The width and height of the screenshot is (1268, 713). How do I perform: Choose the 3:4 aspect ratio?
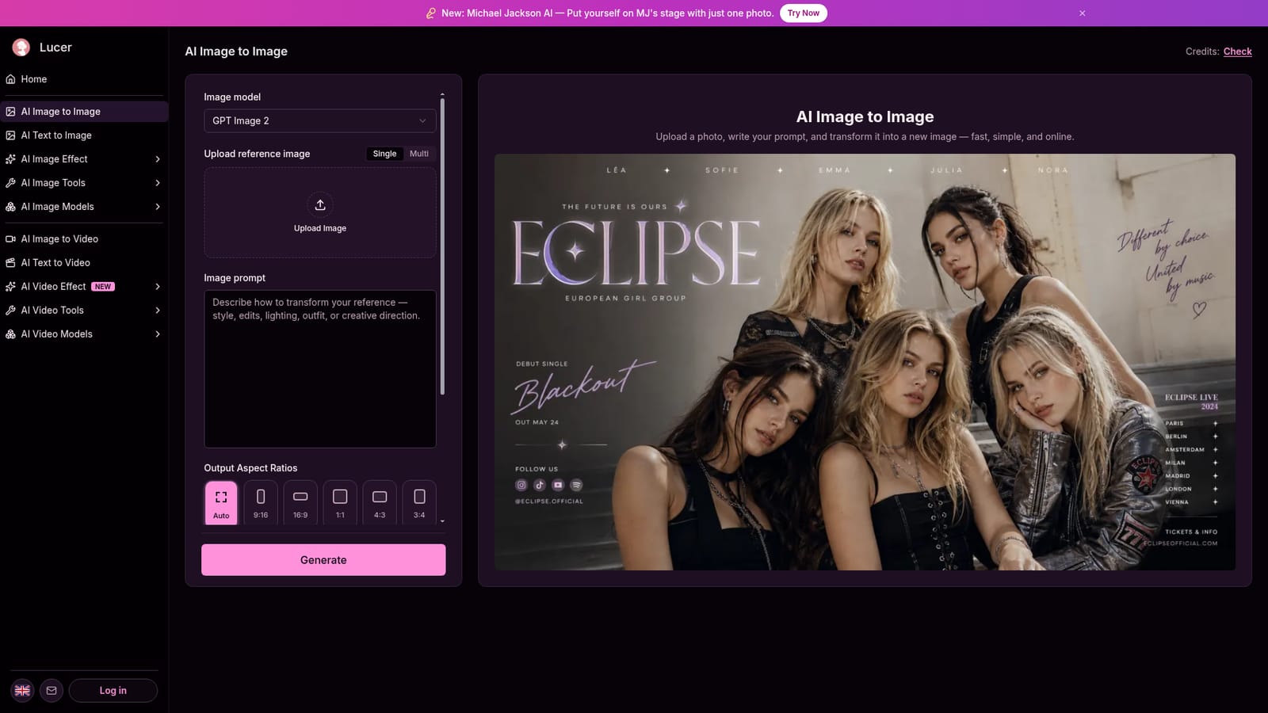[x=419, y=502]
